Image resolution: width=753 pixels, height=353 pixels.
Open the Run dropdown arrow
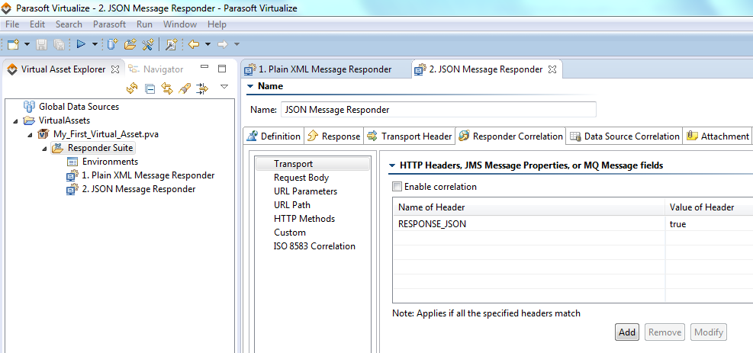point(95,45)
